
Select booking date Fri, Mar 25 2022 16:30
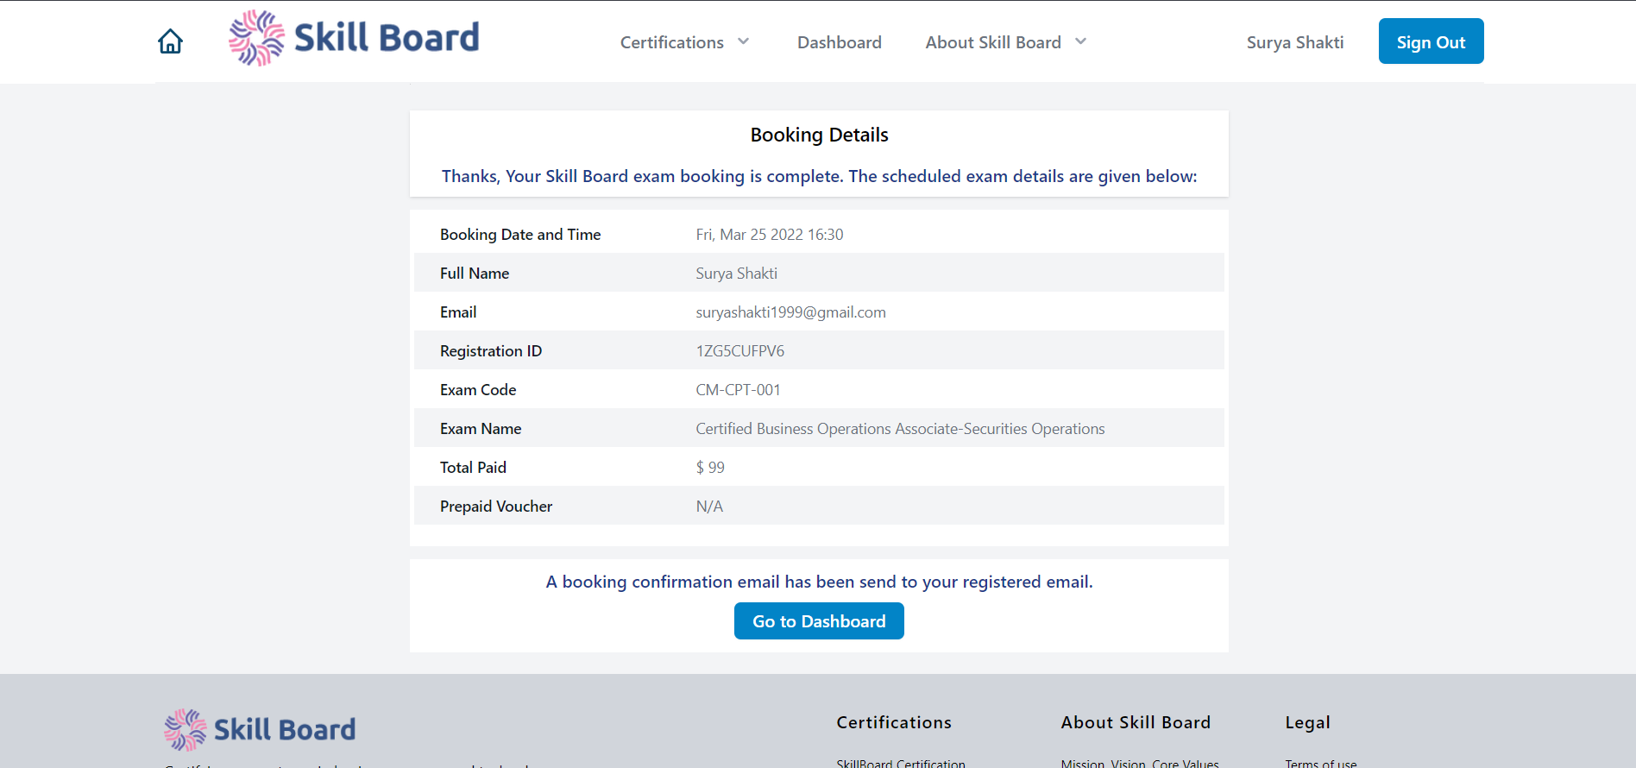coord(770,235)
